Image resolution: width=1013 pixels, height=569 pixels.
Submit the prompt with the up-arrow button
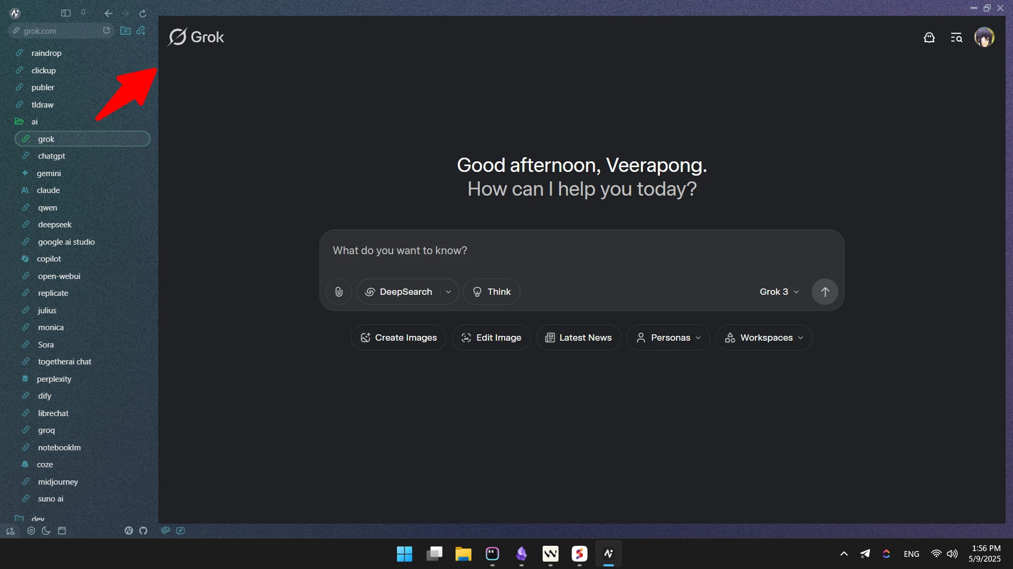[x=825, y=292]
